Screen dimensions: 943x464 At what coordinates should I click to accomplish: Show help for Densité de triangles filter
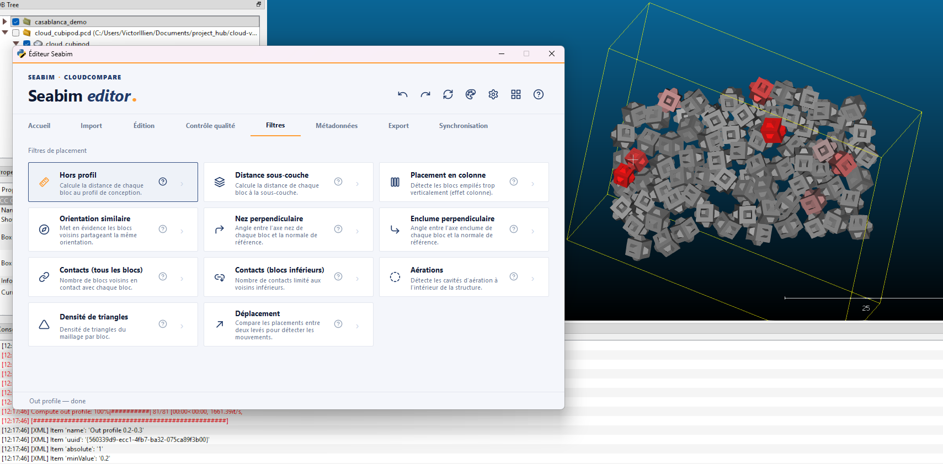pos(163,324)
